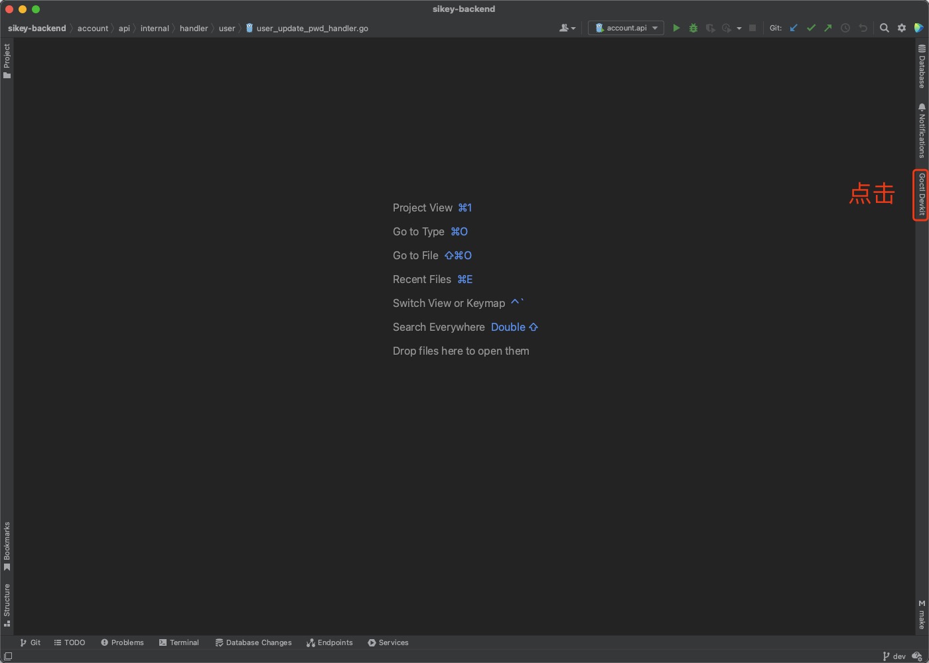Click the Search Everywhere hint

click(x=439, y=327)
